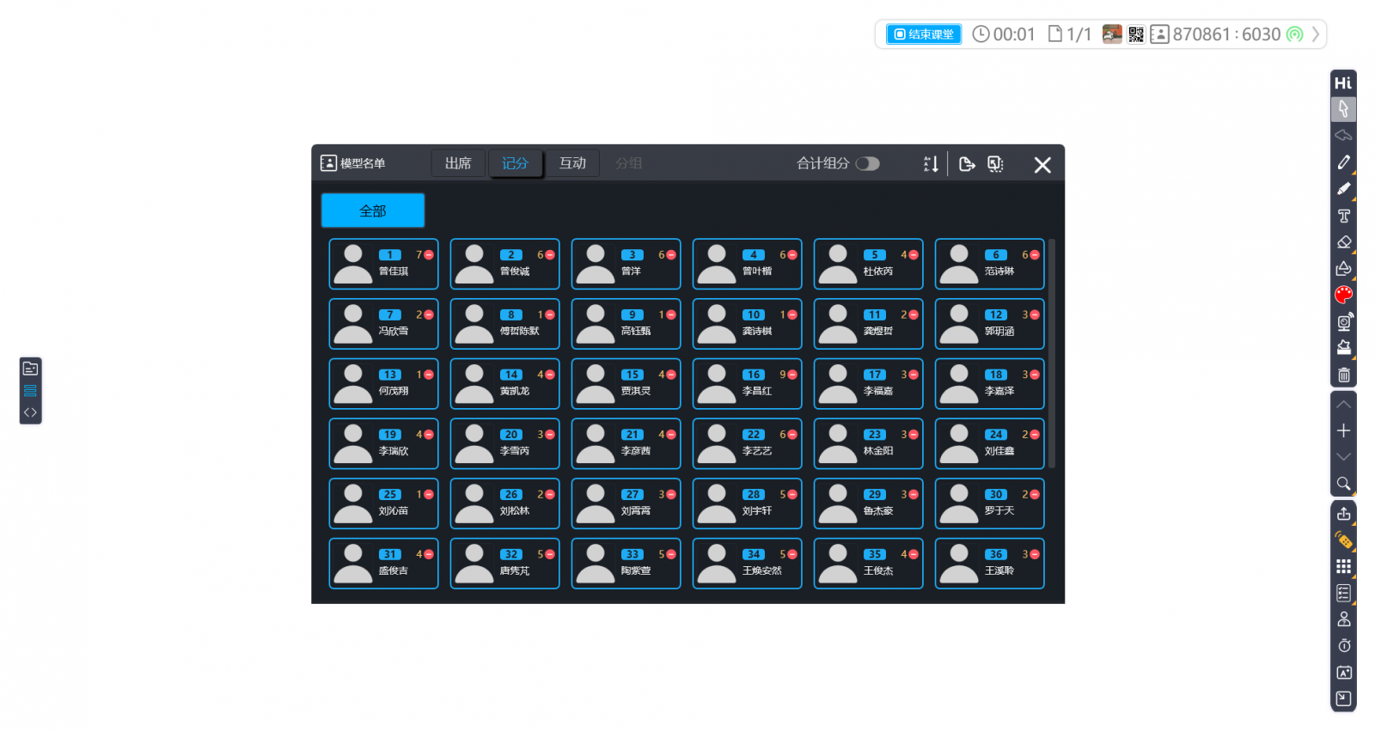Click the 结束课堂 button
The width and height of the screenshot is (1375, 732).
pyautogui.click(x=924, y=34)
